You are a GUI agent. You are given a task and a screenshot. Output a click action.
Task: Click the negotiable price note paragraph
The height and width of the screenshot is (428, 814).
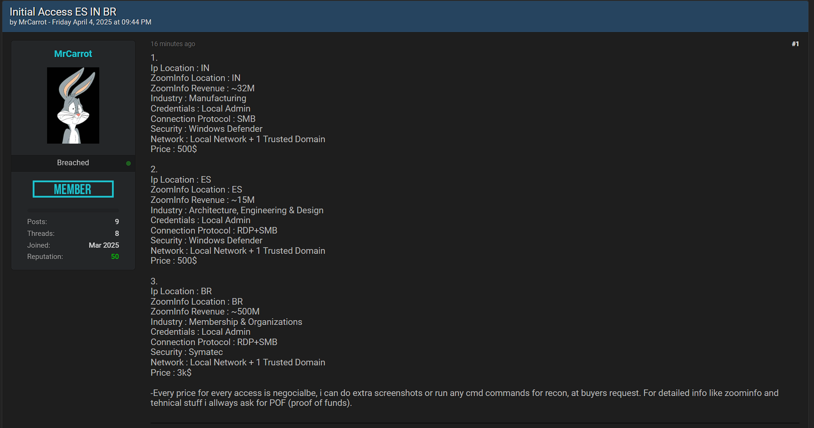(464, 398)
